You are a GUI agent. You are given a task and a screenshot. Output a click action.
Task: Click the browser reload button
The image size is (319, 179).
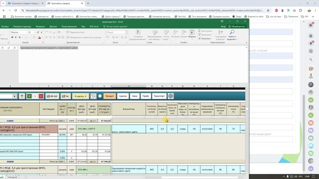click(x=15, y=10)
